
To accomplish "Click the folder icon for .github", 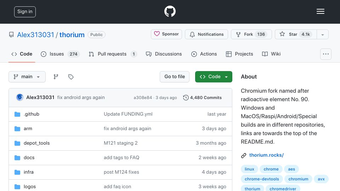I will point(17,114).
